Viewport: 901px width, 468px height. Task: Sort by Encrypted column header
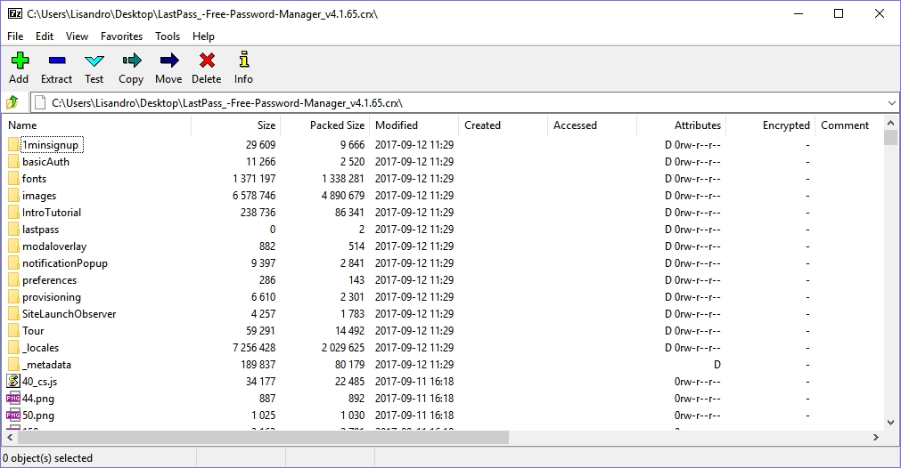pyautogui.click(x=770, y=125)
